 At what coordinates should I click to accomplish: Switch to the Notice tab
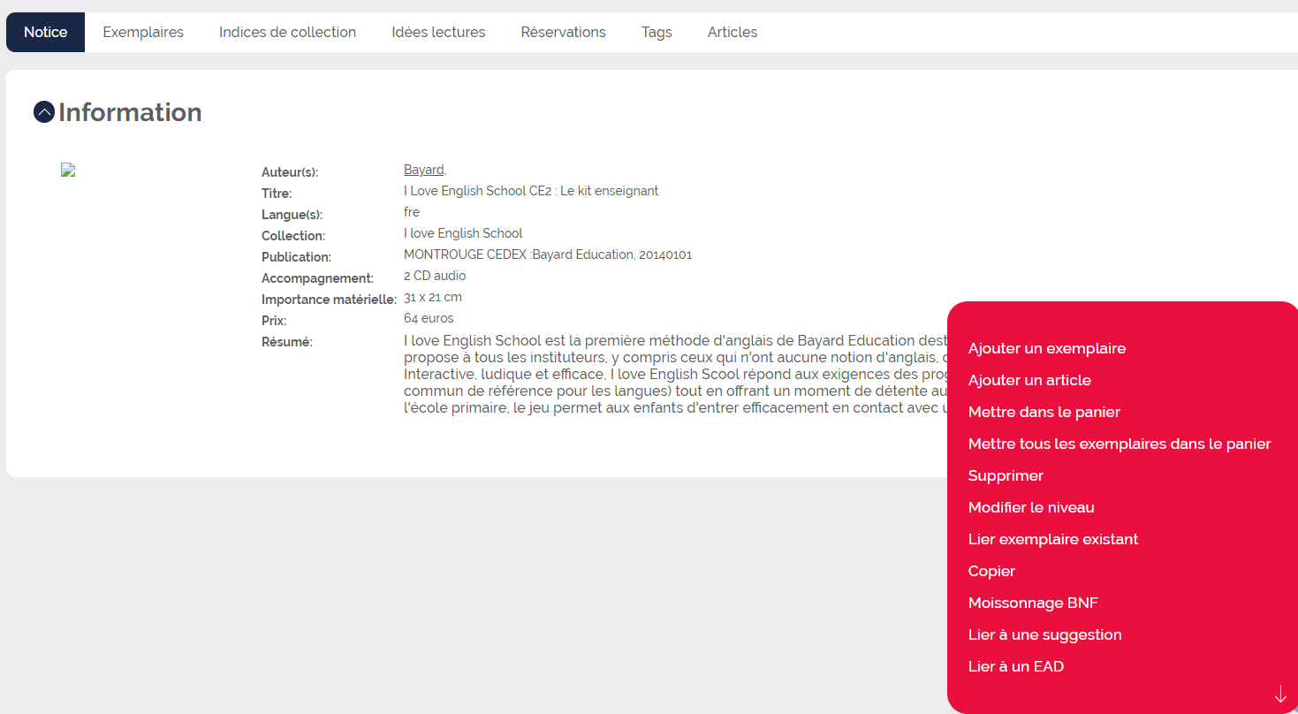pyautogui.click(x=45, y=32)
